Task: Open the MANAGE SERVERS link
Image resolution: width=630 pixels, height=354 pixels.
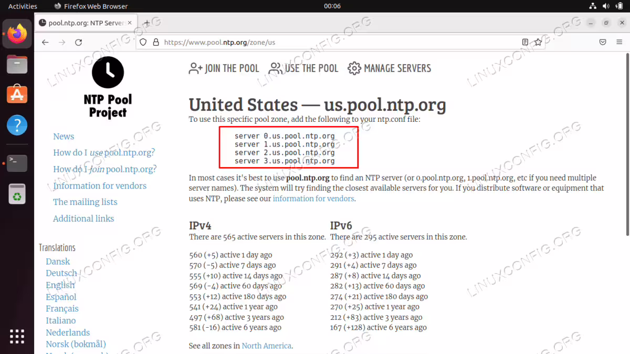Action: tap(390, 68)
